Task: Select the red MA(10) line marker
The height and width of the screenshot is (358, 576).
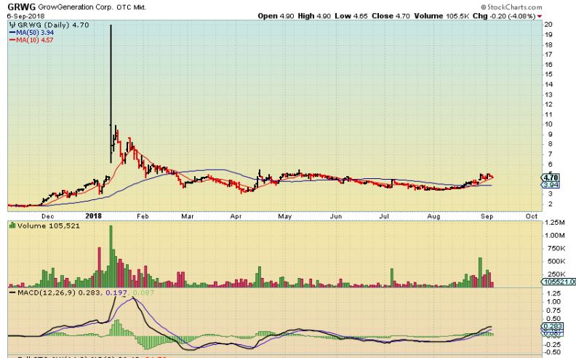Action: [12, 40]
